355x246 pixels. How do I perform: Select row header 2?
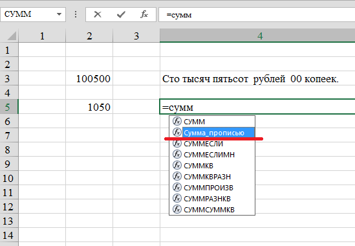click(x=9, y=64)
